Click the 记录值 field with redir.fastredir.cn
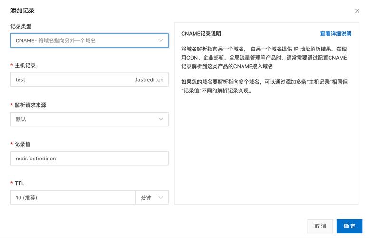The width and height of the screenshot is (369, 238). [89, 159]
